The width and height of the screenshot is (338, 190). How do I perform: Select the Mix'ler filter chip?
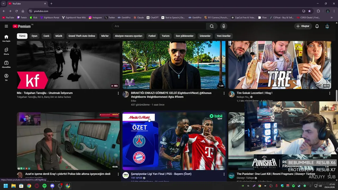pos(105,36)
